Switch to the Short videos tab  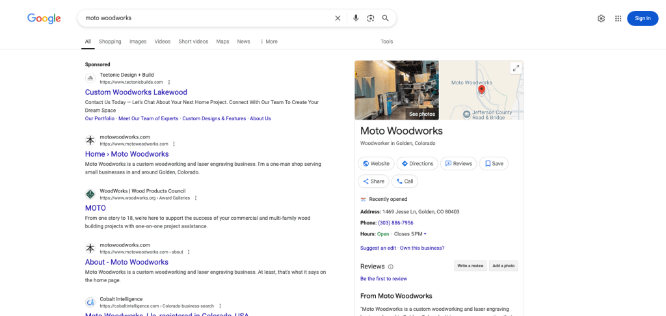[x=193, y=42]
